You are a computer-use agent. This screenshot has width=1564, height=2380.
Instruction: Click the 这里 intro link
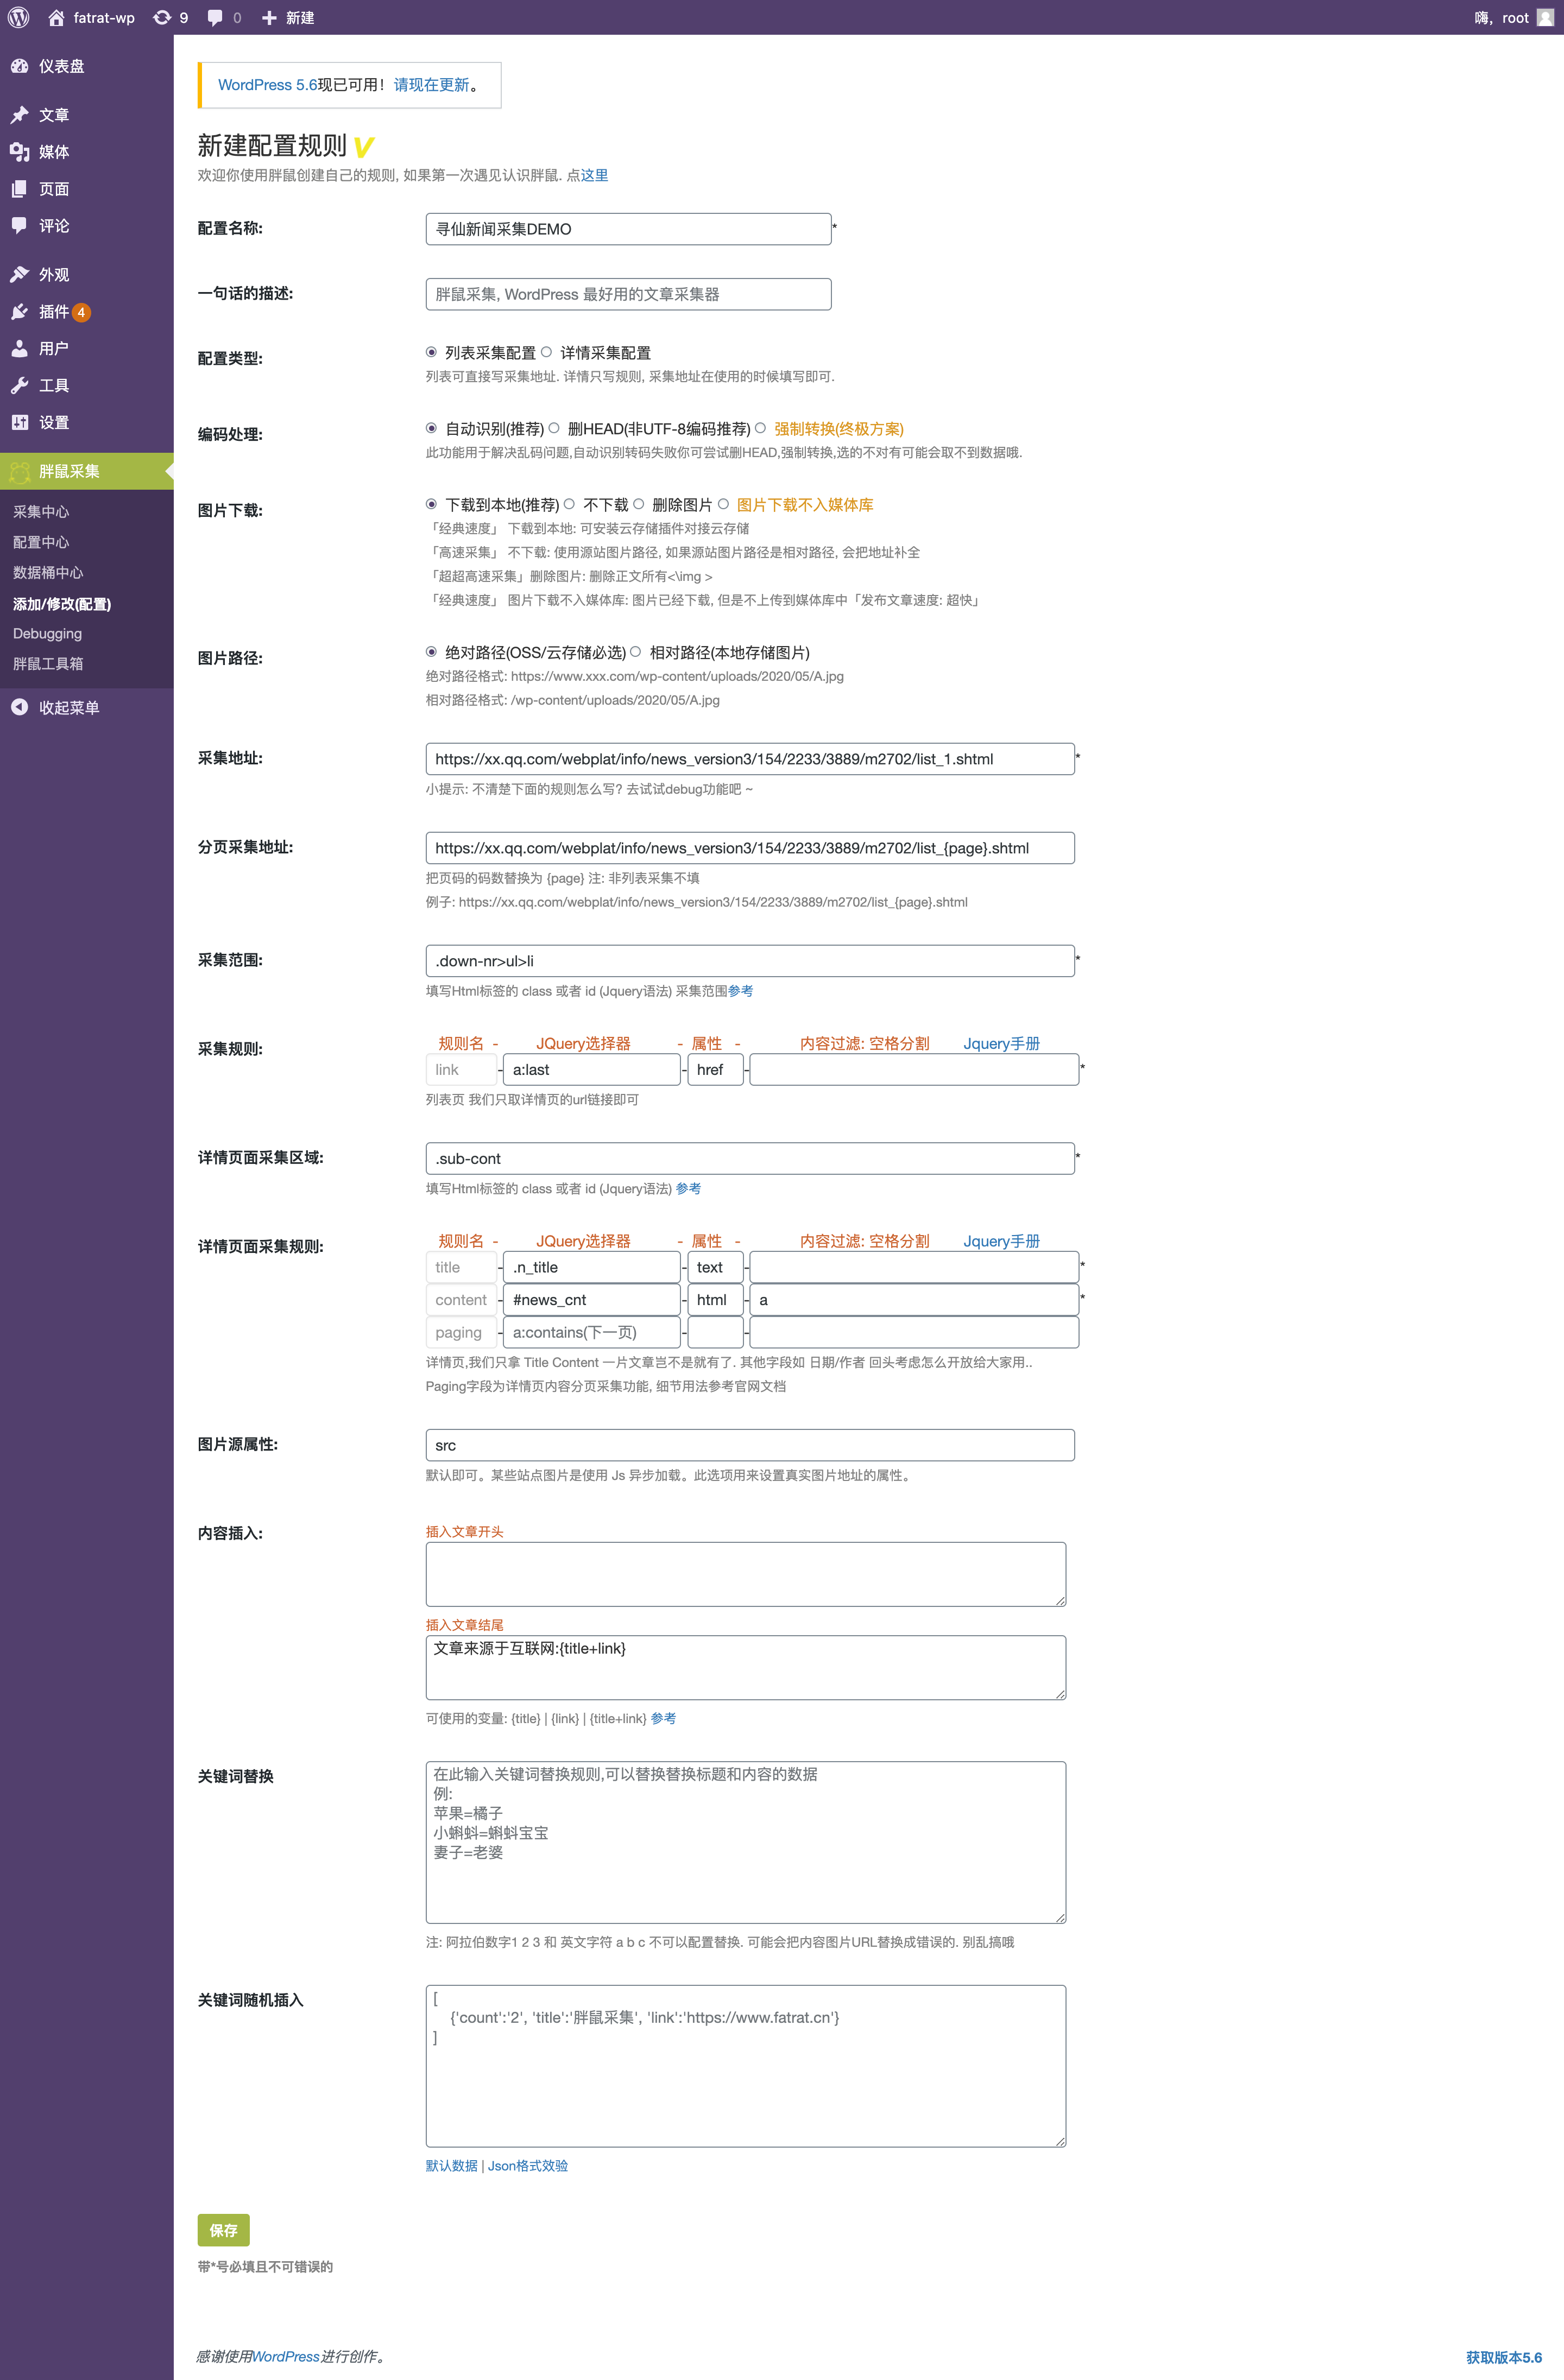(594, 175)
